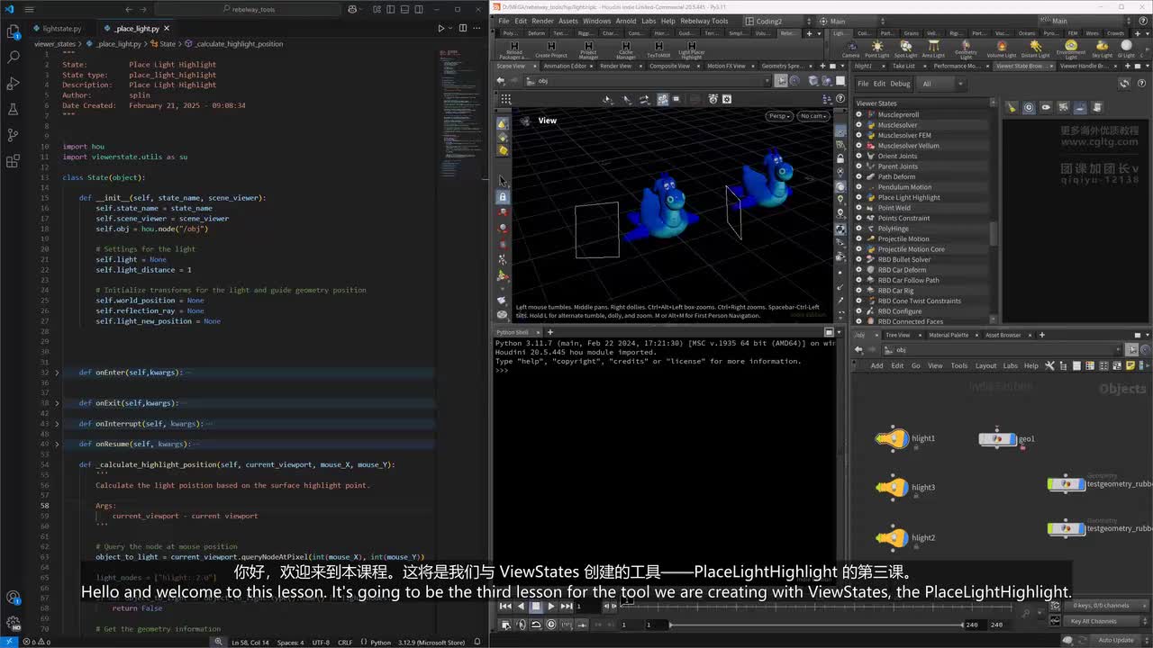Image resolution: width=1153 pixels, height=648 pixels.
Task: Open the Auto Update mode dropdown
Action: (x=1121, y=640)
